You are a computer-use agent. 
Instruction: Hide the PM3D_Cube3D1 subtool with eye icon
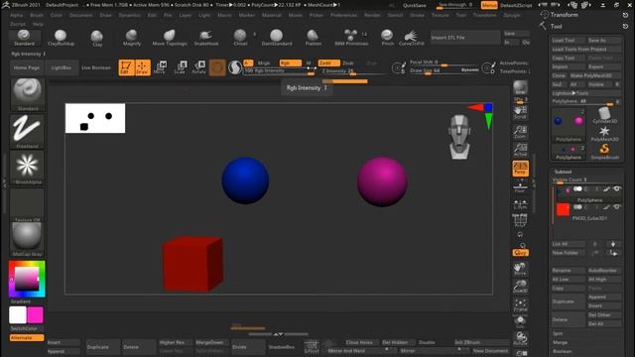617,207
